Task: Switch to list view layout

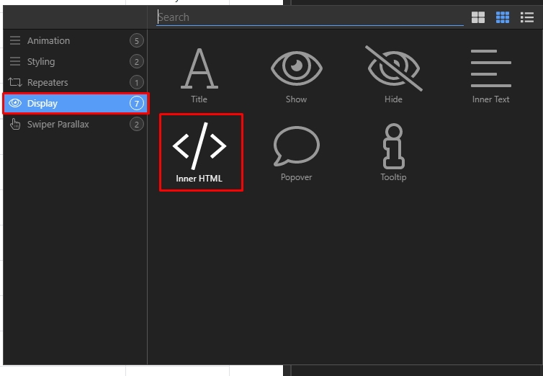Action: (x=526, y=17)
